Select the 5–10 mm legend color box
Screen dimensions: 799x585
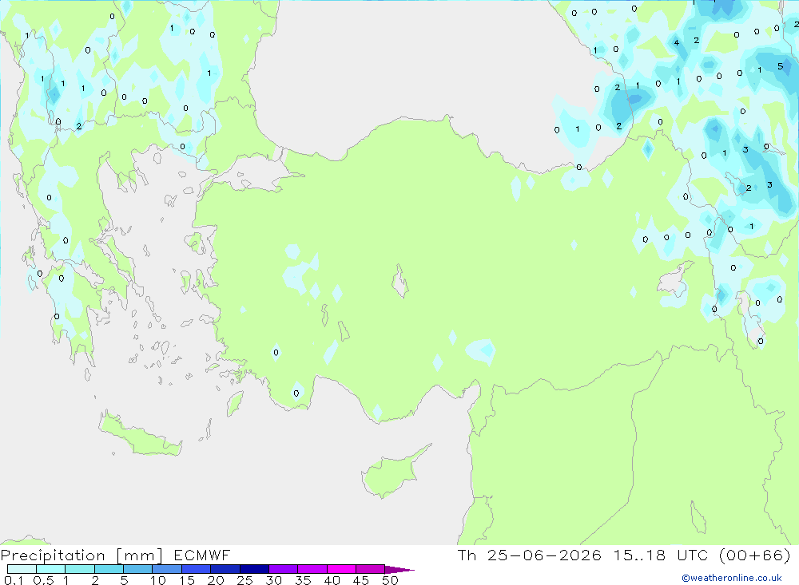click(x=137, y=569)
